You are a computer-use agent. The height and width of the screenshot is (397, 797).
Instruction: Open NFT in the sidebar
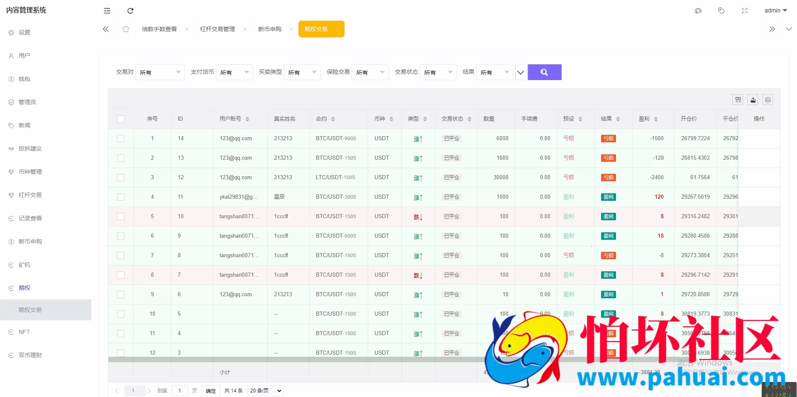coord(46,332)
